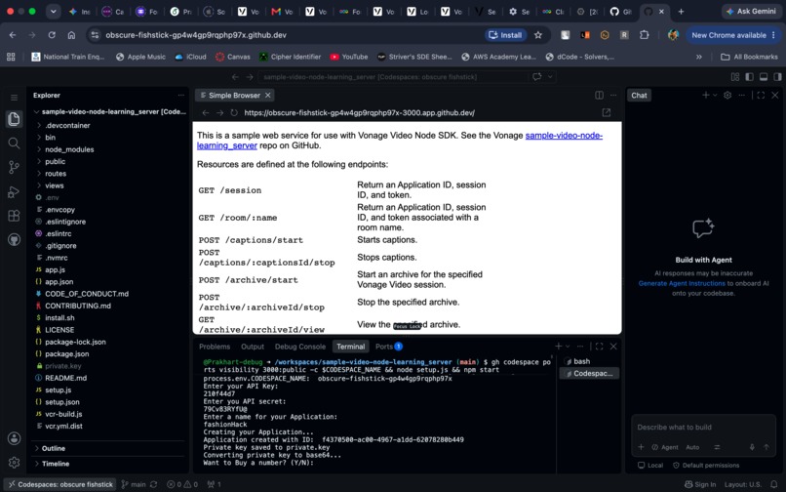Screen dimensions: 786x492
Task: Open Simple Browser page in external browser
Action: pyautogui.click(x=606, y=113)
